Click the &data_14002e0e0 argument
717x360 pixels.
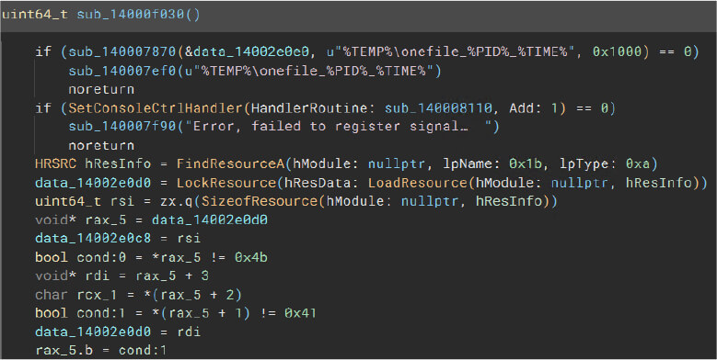pos(247,51)
